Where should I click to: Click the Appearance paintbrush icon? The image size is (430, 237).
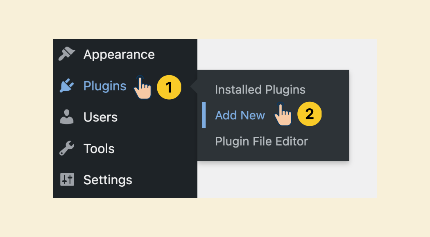click(x=67, y=54)
